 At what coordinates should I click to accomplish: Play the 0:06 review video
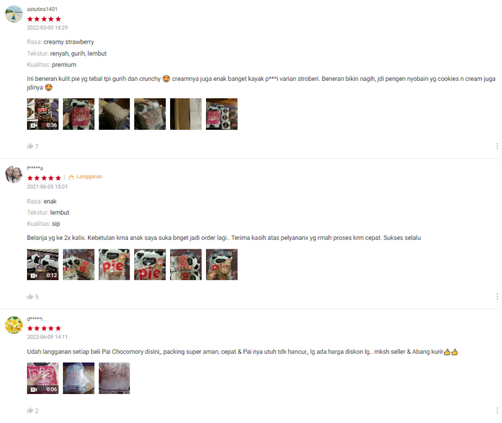click(43, 378)
